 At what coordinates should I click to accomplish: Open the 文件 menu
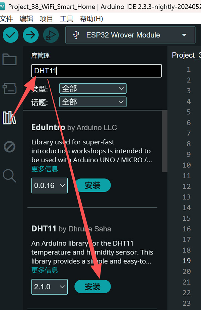click(x=6, y=19)
